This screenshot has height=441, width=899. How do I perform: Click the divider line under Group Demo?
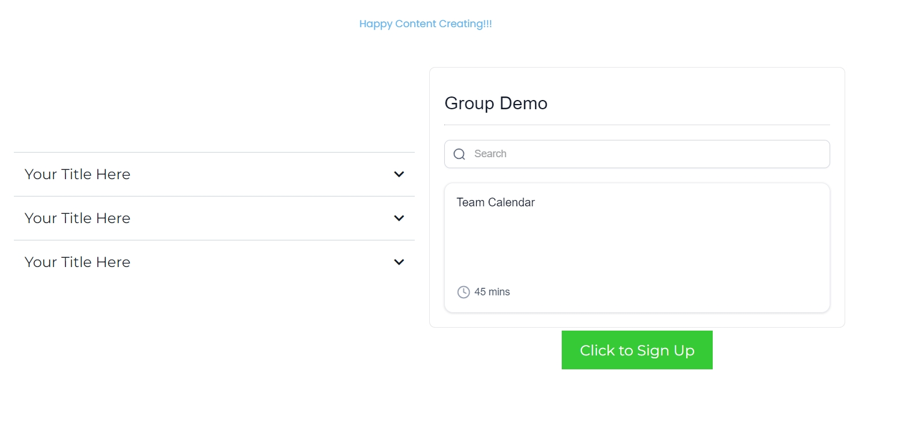coord(636,125)
